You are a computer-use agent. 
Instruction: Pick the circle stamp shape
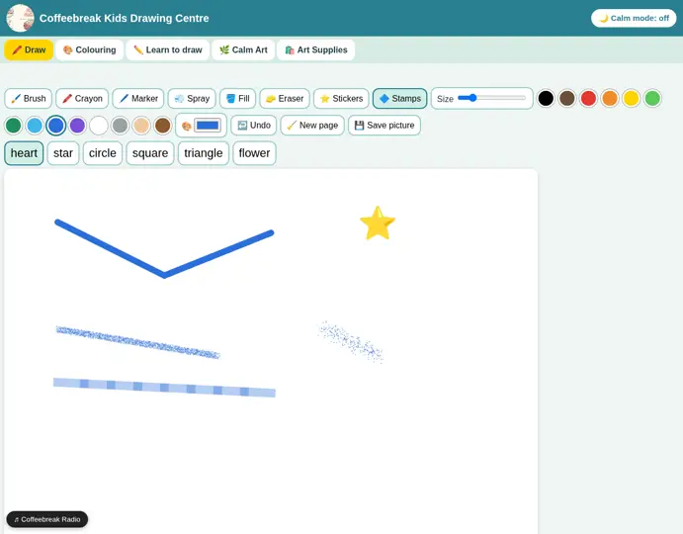pos(103,153)
